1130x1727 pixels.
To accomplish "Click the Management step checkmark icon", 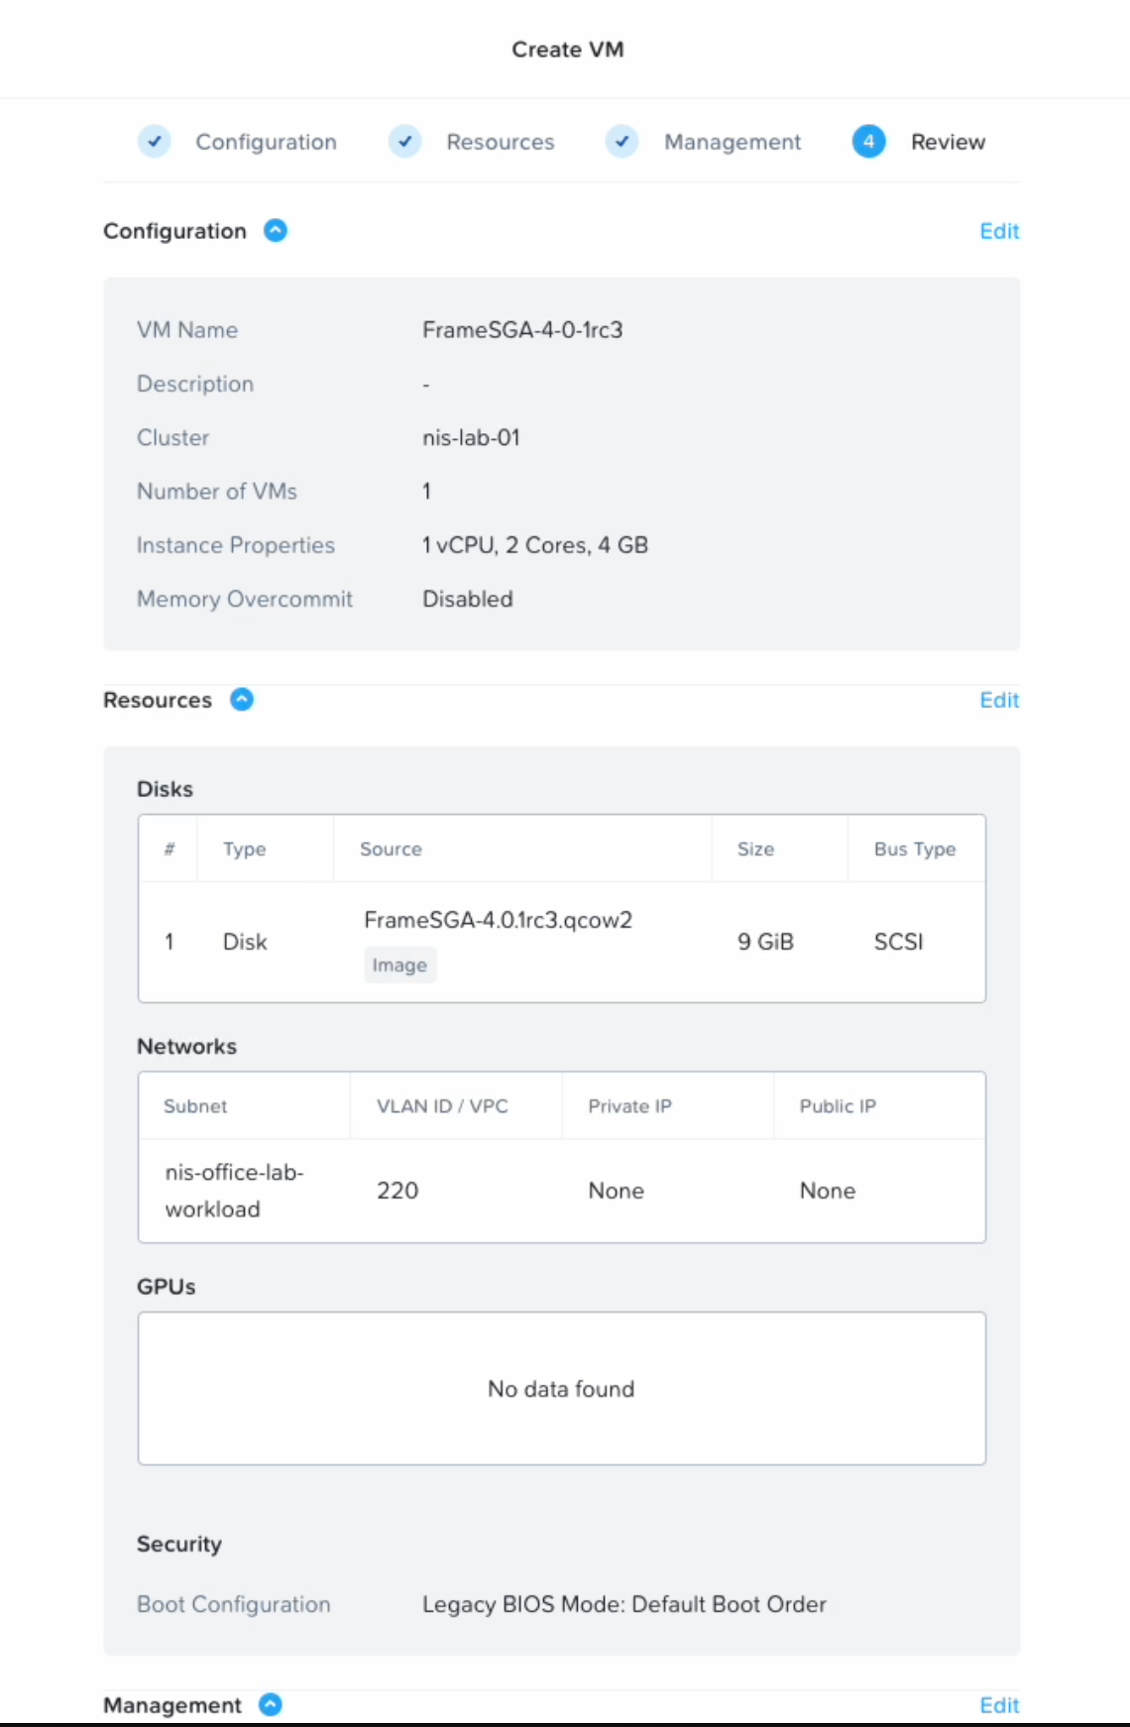I will click(621, 142).
